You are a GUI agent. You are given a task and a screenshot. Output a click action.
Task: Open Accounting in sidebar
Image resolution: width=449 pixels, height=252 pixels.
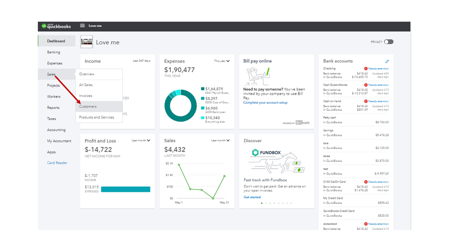coord(56,130)
